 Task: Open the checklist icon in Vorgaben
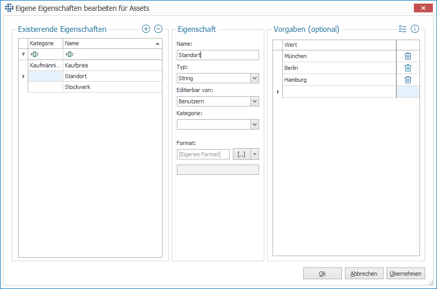[x=403, y=29]
